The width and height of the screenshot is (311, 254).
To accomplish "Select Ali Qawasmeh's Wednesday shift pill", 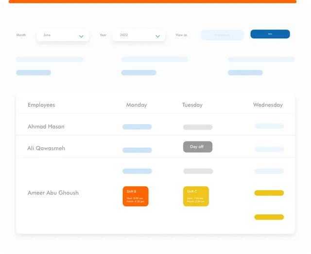I will click(x=269, y=149).
